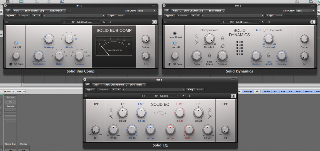Open Options menu in the mixer

9,92
